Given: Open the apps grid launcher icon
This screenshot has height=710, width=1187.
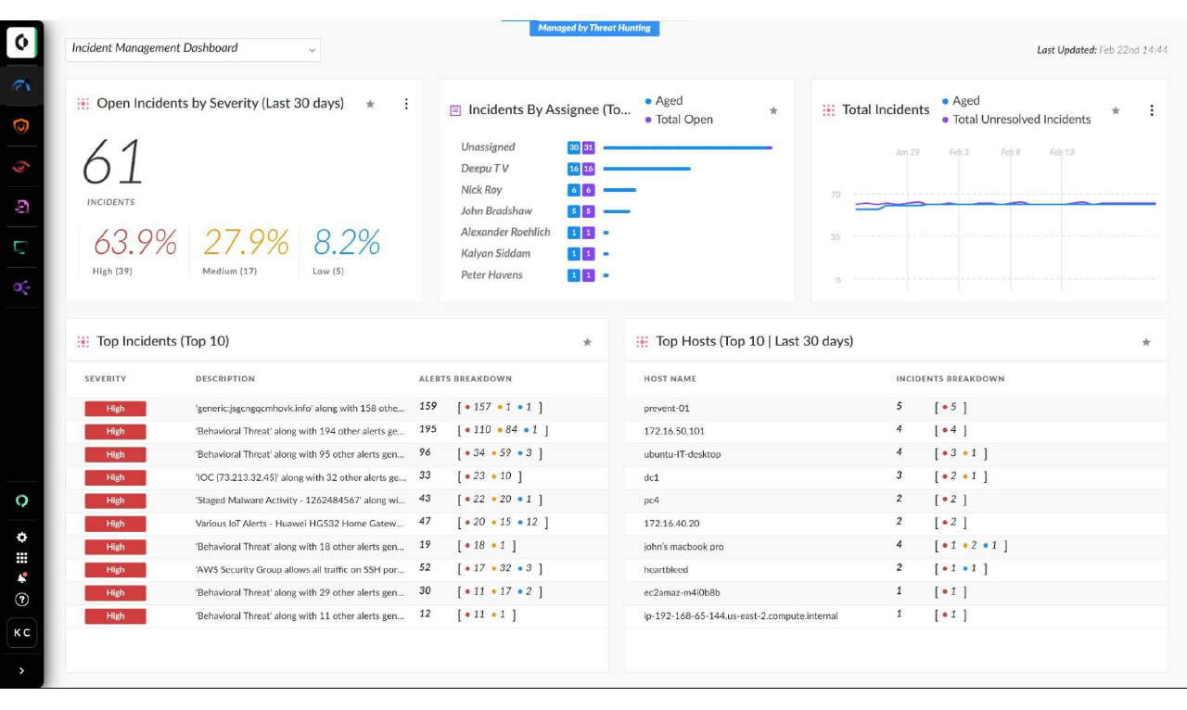Looking at the screenshot, I should point(20,557).
